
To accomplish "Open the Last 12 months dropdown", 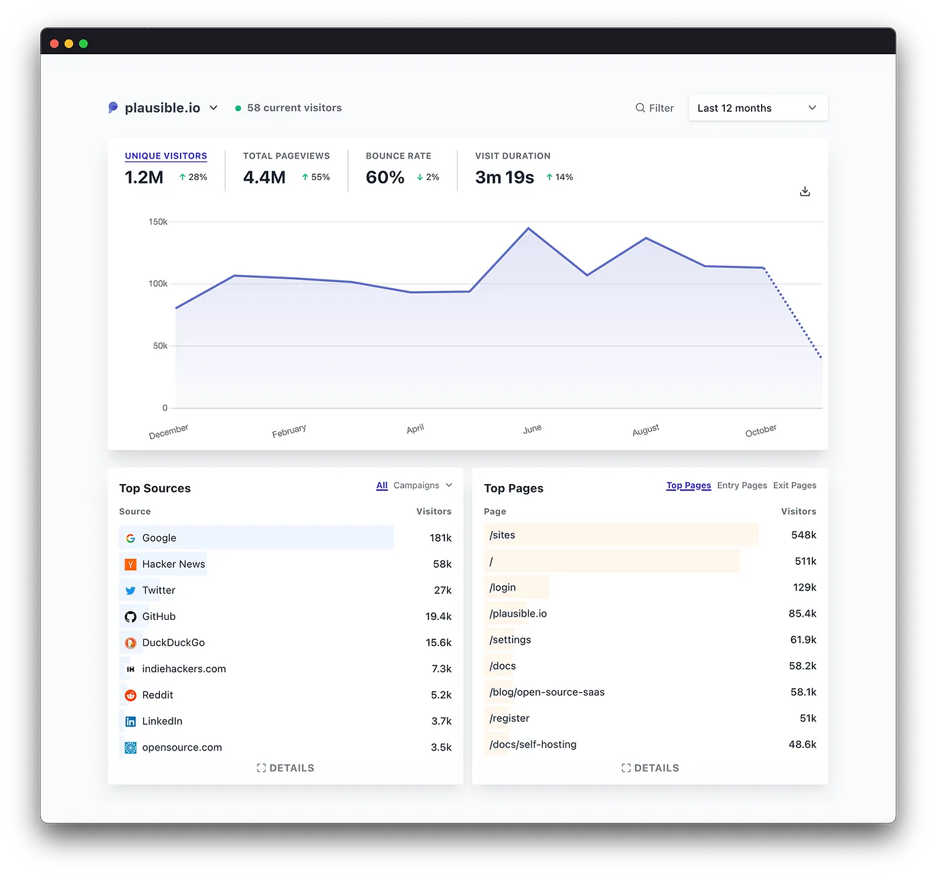I will (x=758, y=108).
